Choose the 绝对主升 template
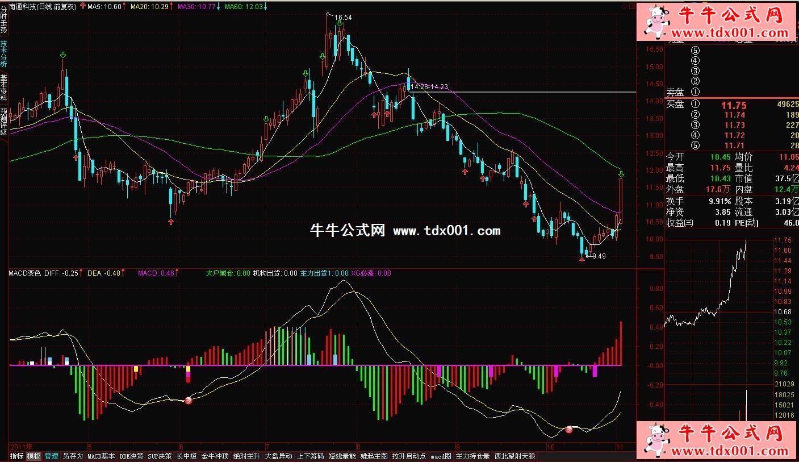The image size is (799, 462). [x=247, y=456]
